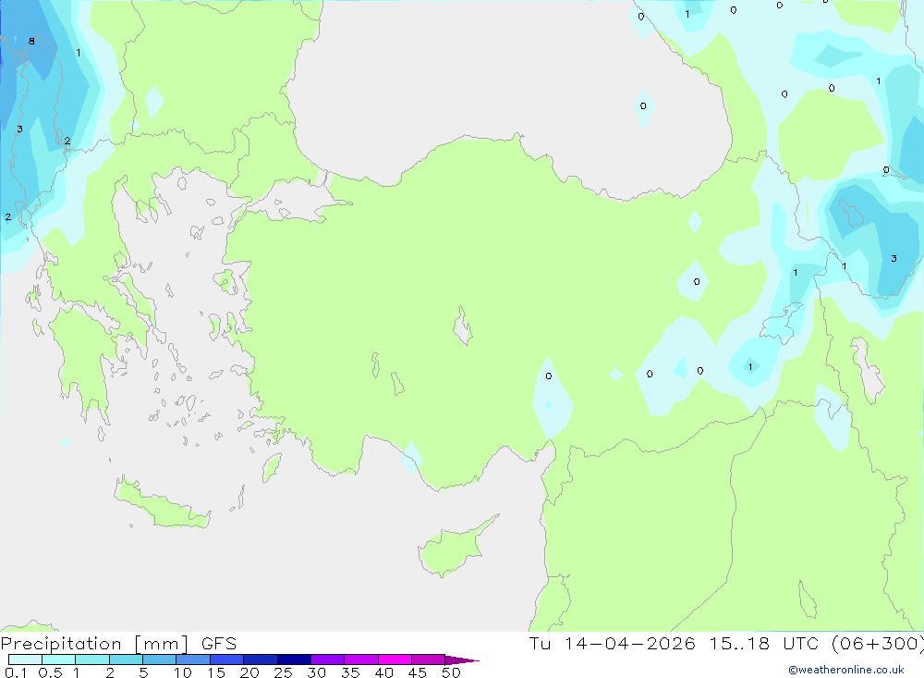Image resolution: width=924 pixels, height=678 pixels.
Task: Choose the 15–20 mm royal blue legend segment
Action: pos(226,660)
